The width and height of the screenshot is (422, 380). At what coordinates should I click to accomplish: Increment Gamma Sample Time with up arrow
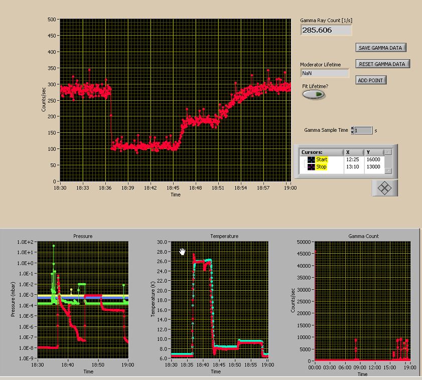click(x=352, y=128)
